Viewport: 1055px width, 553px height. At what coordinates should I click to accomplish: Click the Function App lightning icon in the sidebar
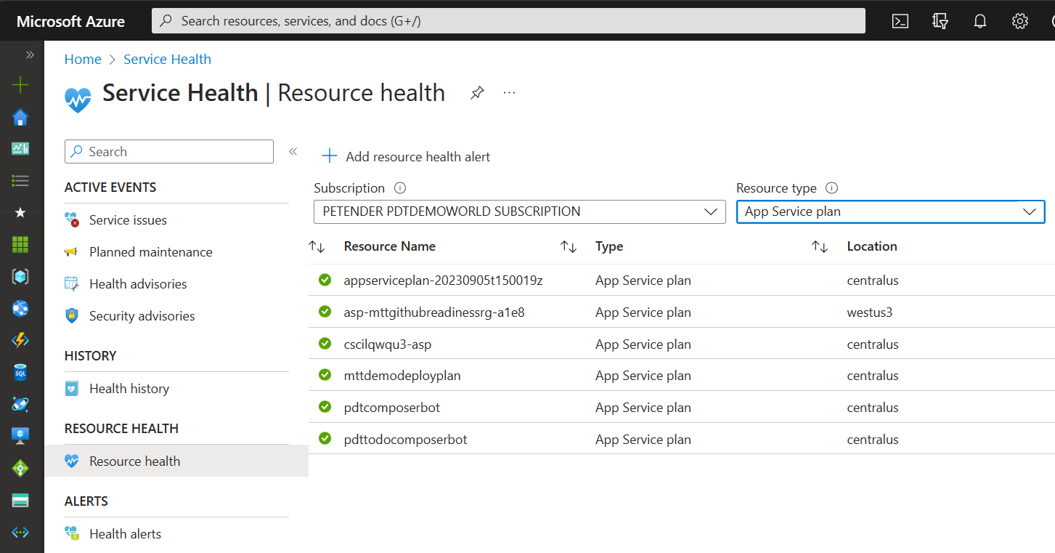tap(20, 340)
